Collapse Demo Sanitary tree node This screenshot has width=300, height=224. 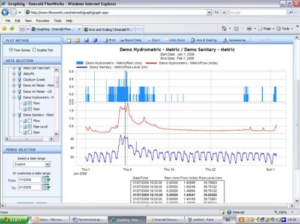pos(14,115)
